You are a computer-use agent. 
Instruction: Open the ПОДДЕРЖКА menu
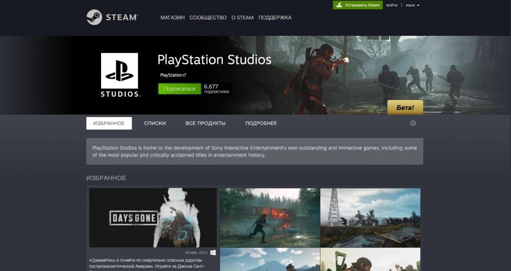(x=275, y=18)
